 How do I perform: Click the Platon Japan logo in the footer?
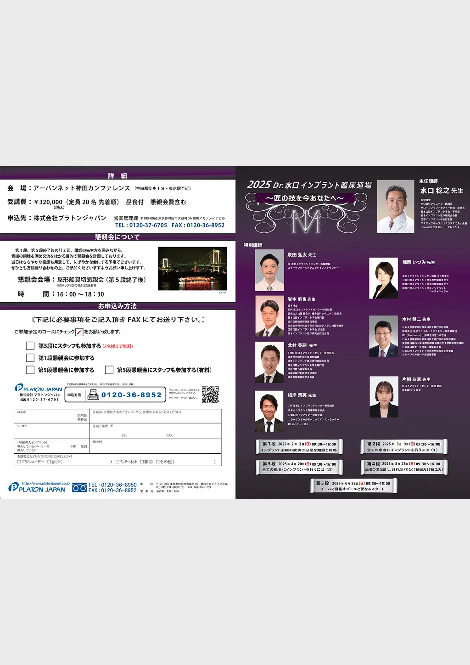pos(37,488)
